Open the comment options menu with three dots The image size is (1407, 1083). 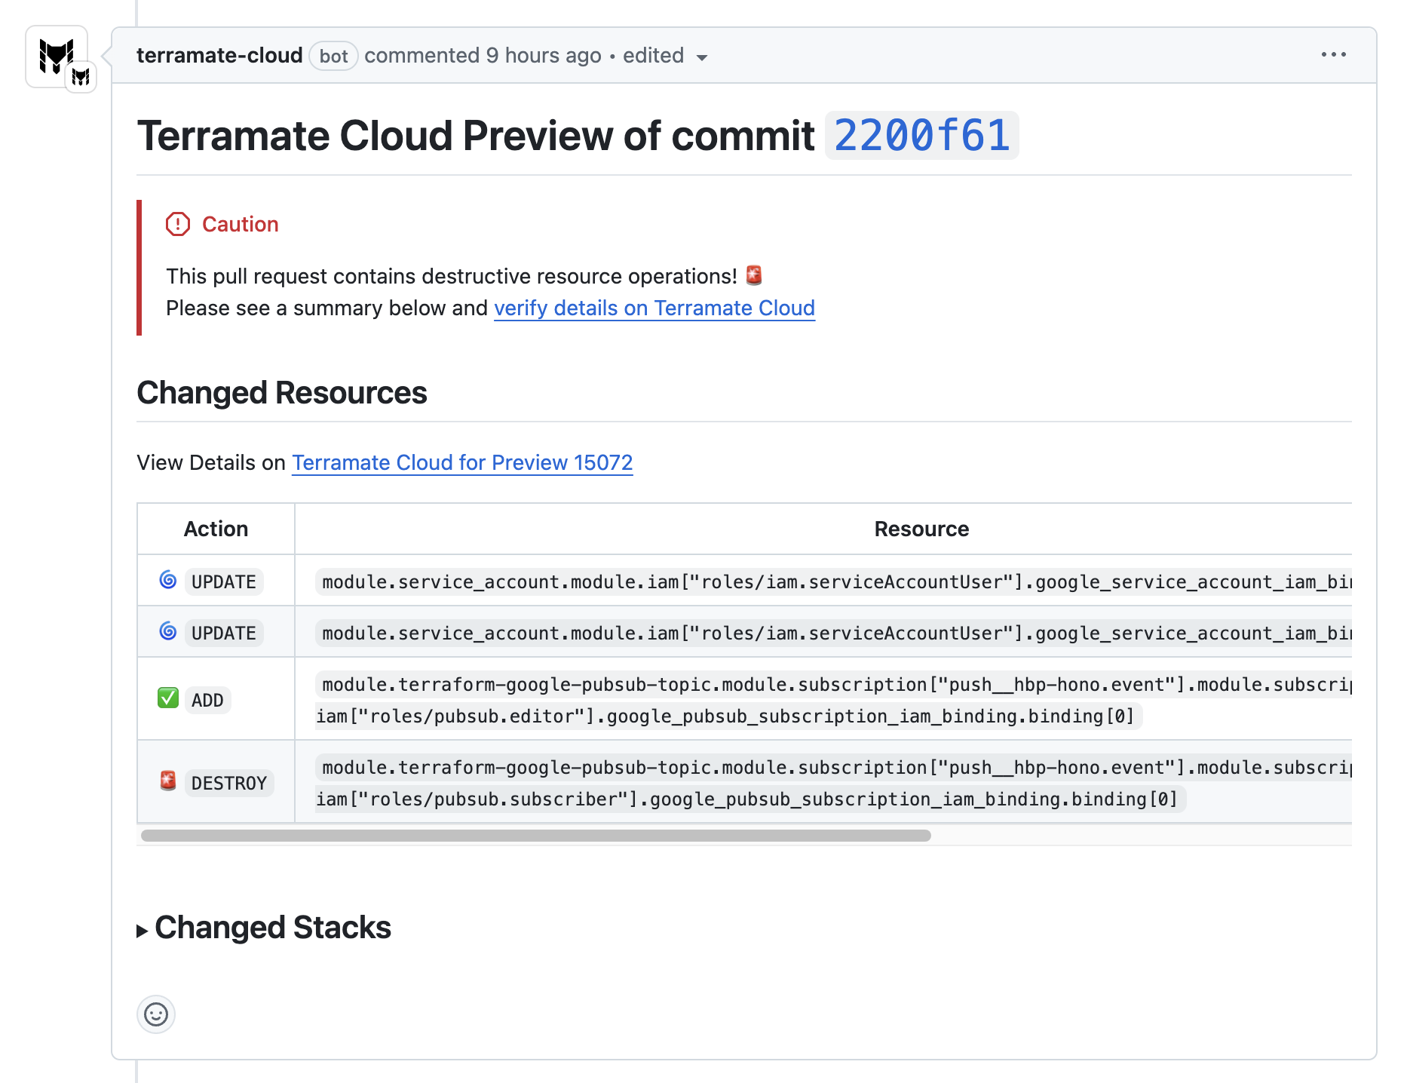[1333, 54]
